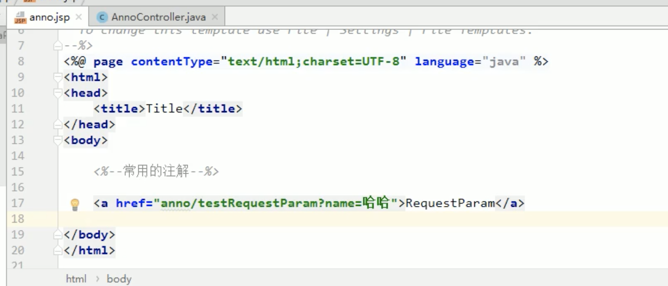Click line number 17 in the gutter
This screenshot has height=286, width=668.
pos(18,203)
